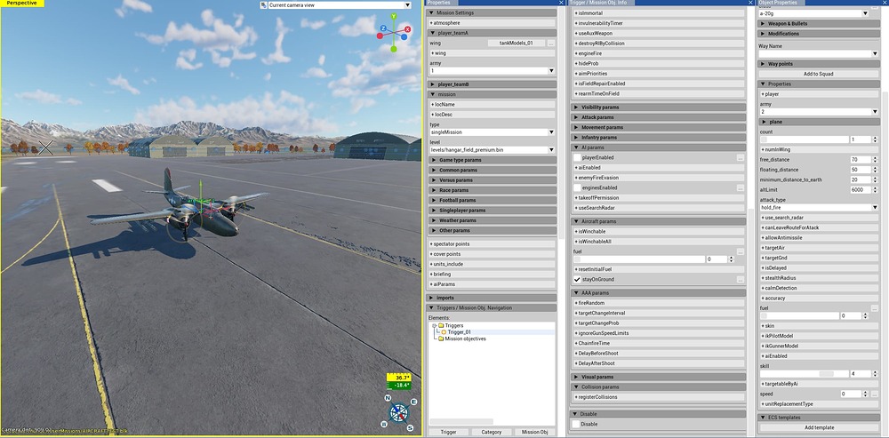Image resolution: width=889 pixels, height=438 pixels.
Task: Open the Object Properties army dropdown
Action: (819, 112)
